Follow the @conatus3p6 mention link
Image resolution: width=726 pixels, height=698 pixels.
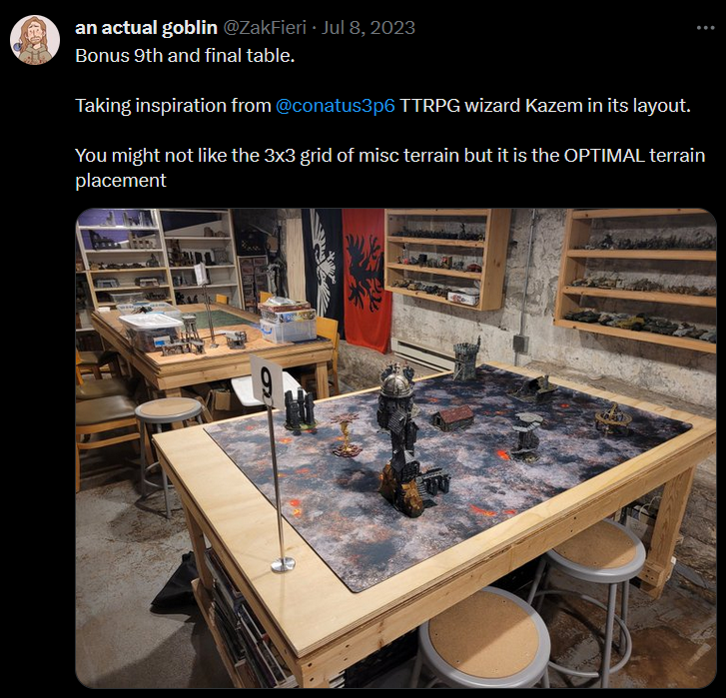[x=335, y=105]
